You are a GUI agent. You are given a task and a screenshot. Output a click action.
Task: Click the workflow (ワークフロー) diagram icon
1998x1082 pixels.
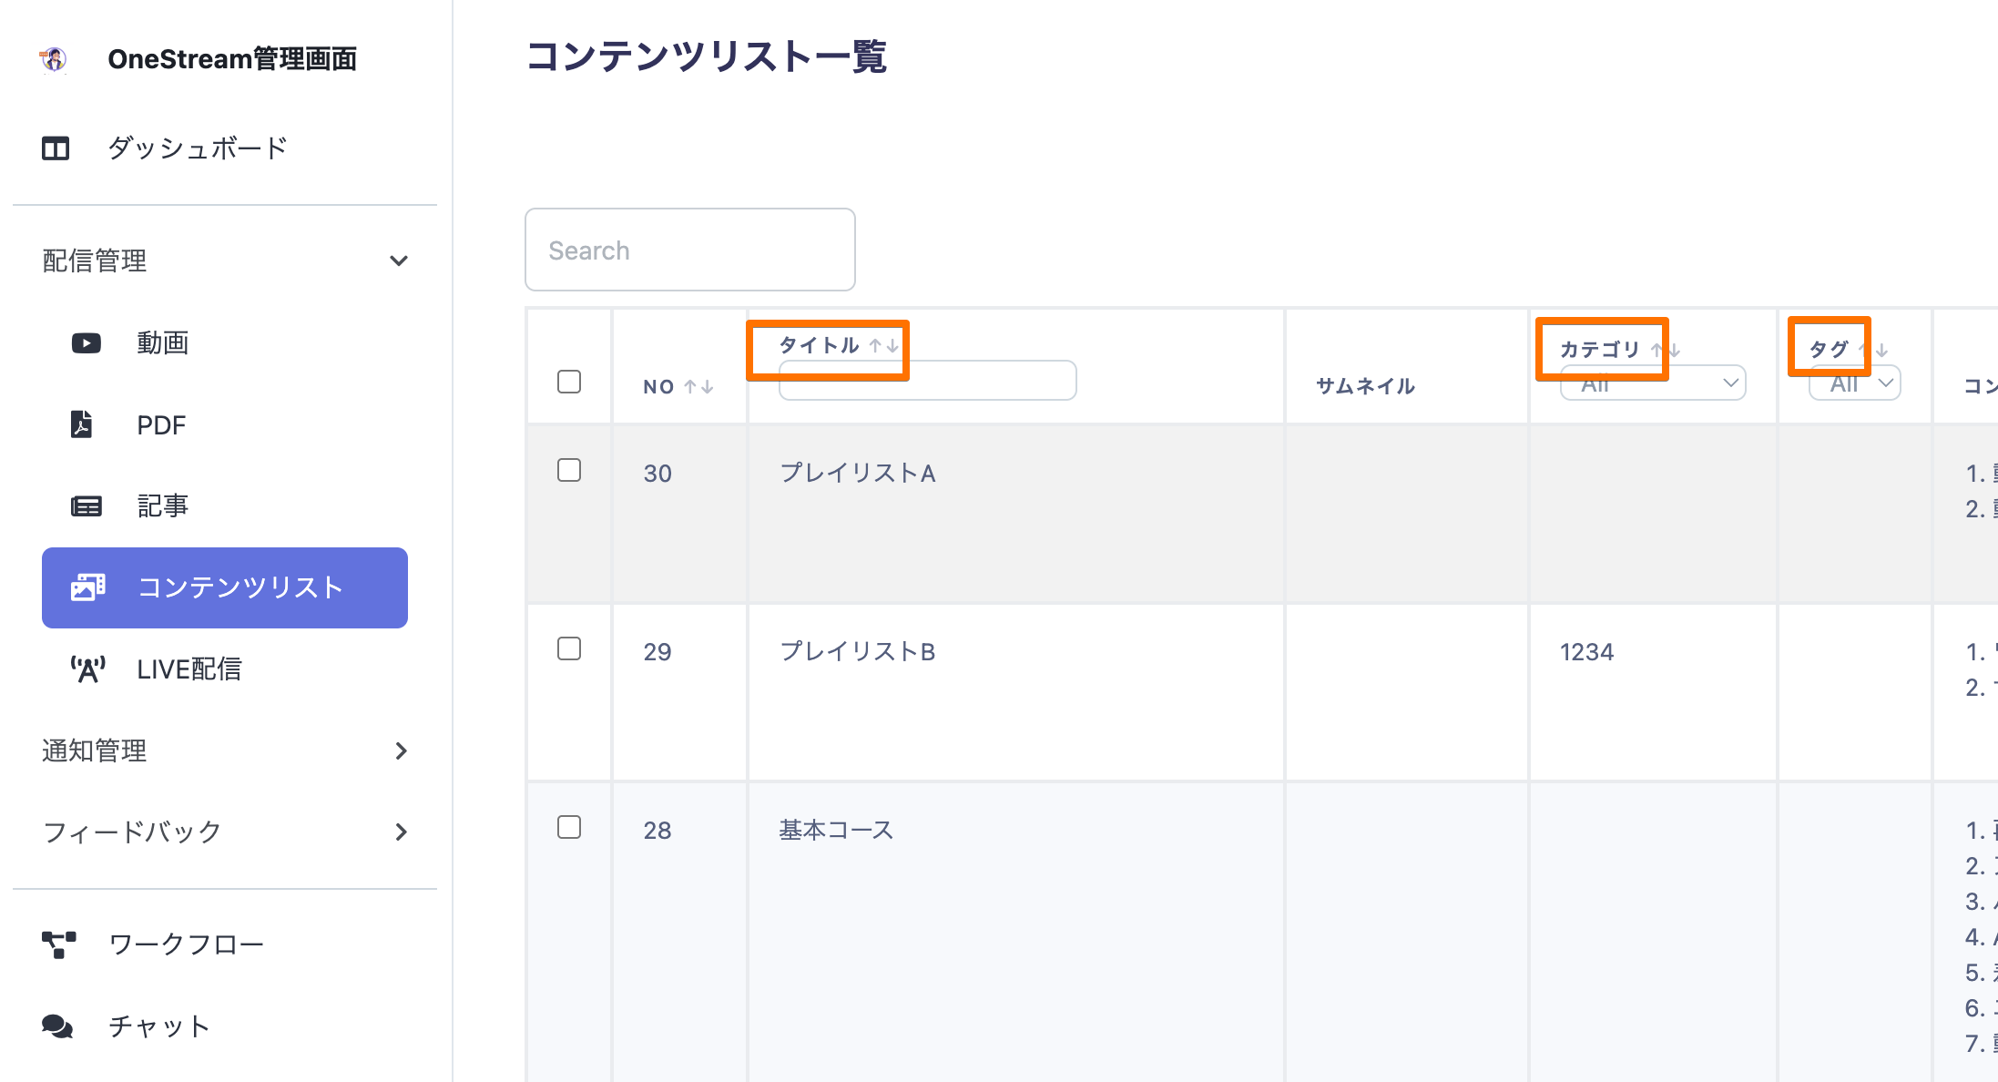coord(59,944)
